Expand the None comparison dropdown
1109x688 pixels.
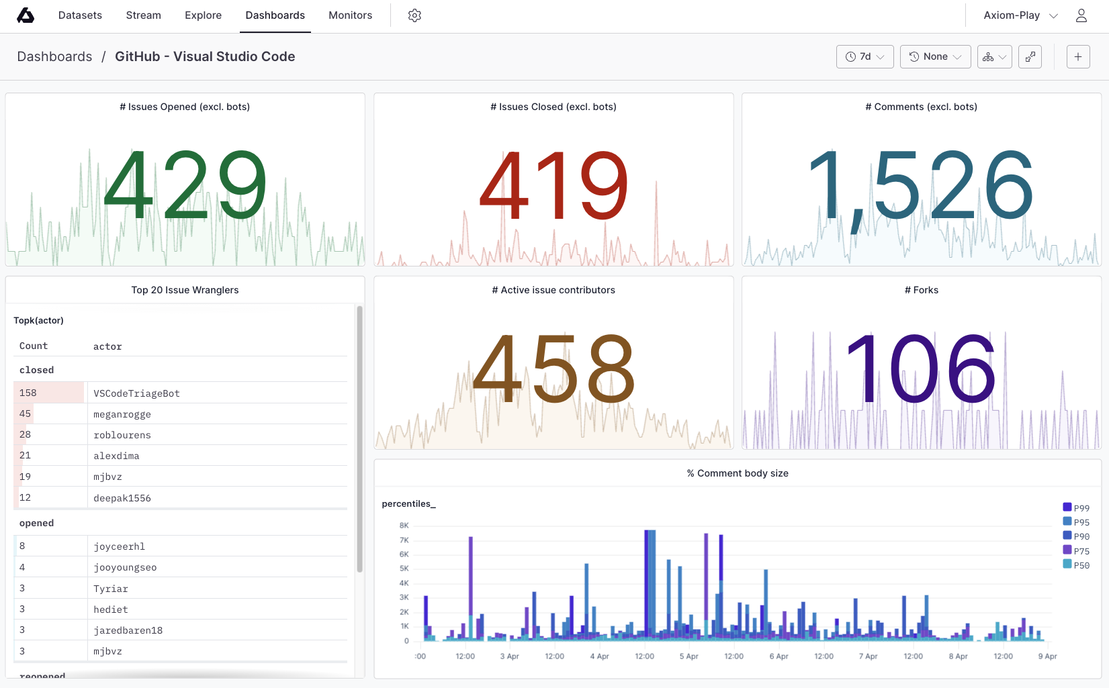pyautogui.click(x=936, y=57)
